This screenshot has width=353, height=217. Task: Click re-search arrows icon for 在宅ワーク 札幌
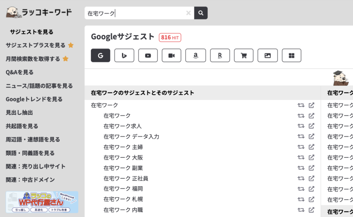click(301, 199)
